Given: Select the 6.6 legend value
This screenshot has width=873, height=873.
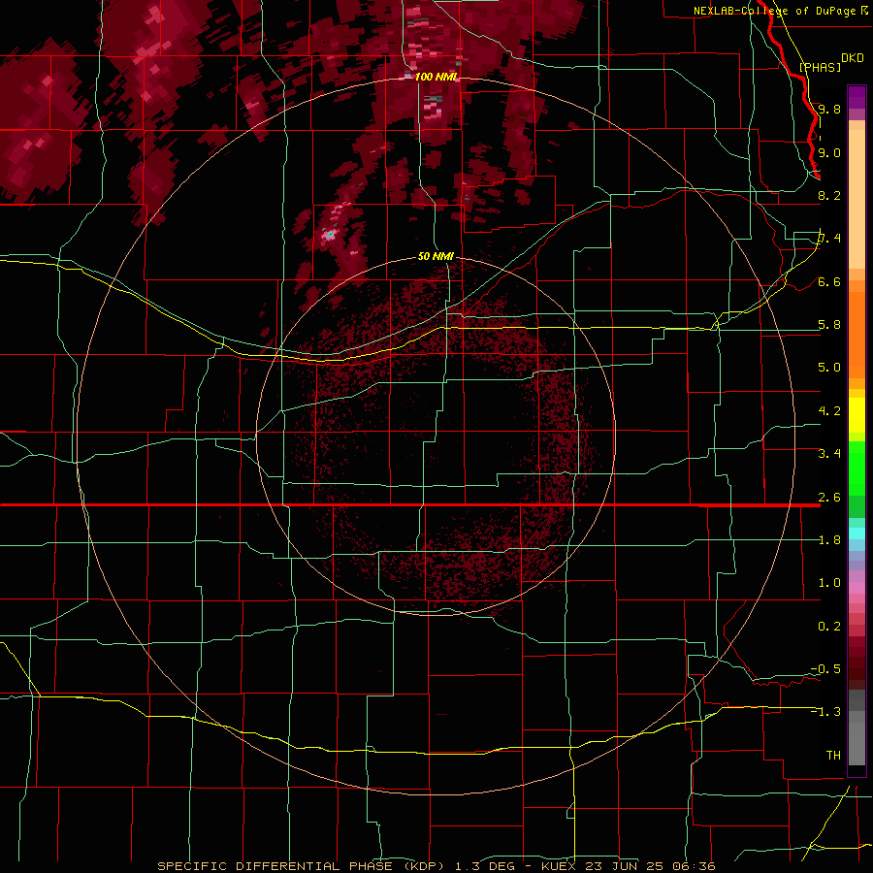Looking at the screenshot, I should click(829, 281).
